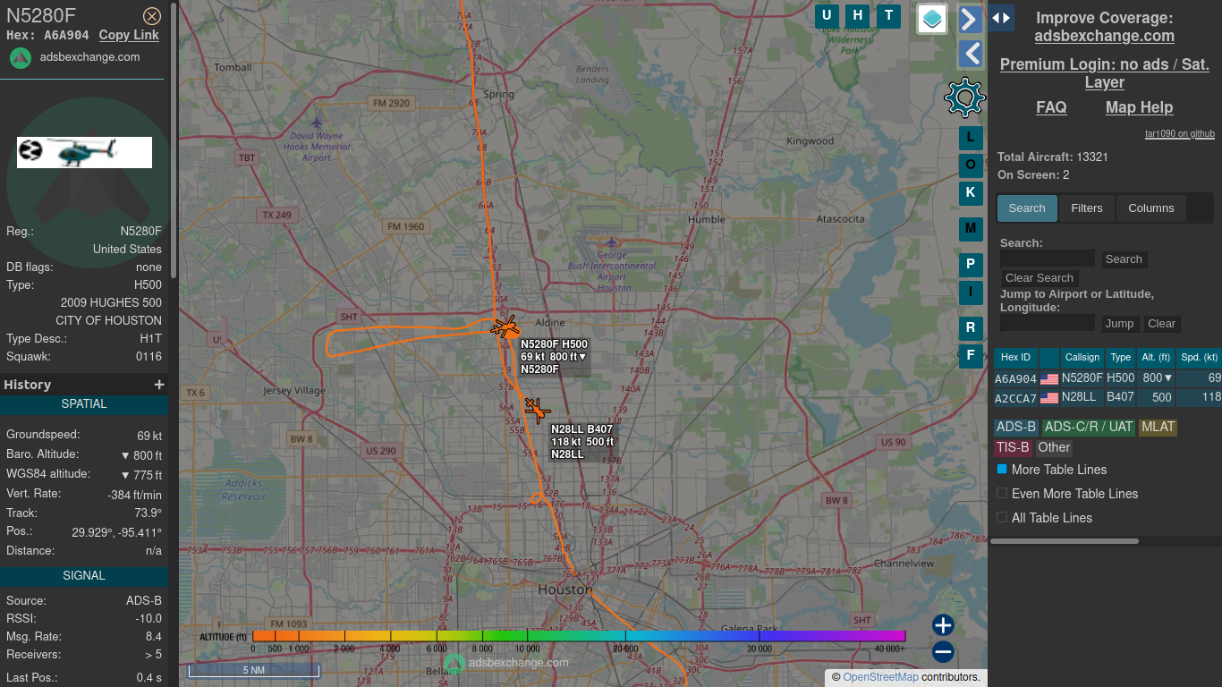Open the settings gear icon

(964, 98)
